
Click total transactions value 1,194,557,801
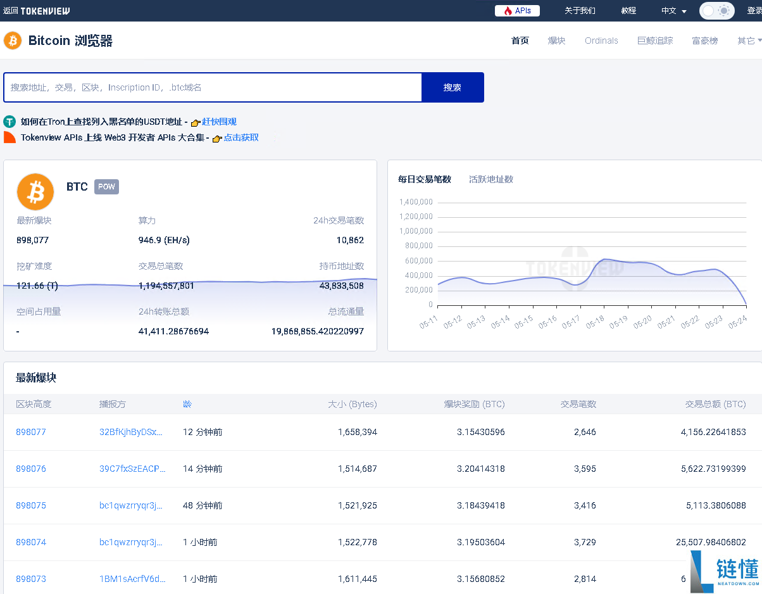point(166,286)
